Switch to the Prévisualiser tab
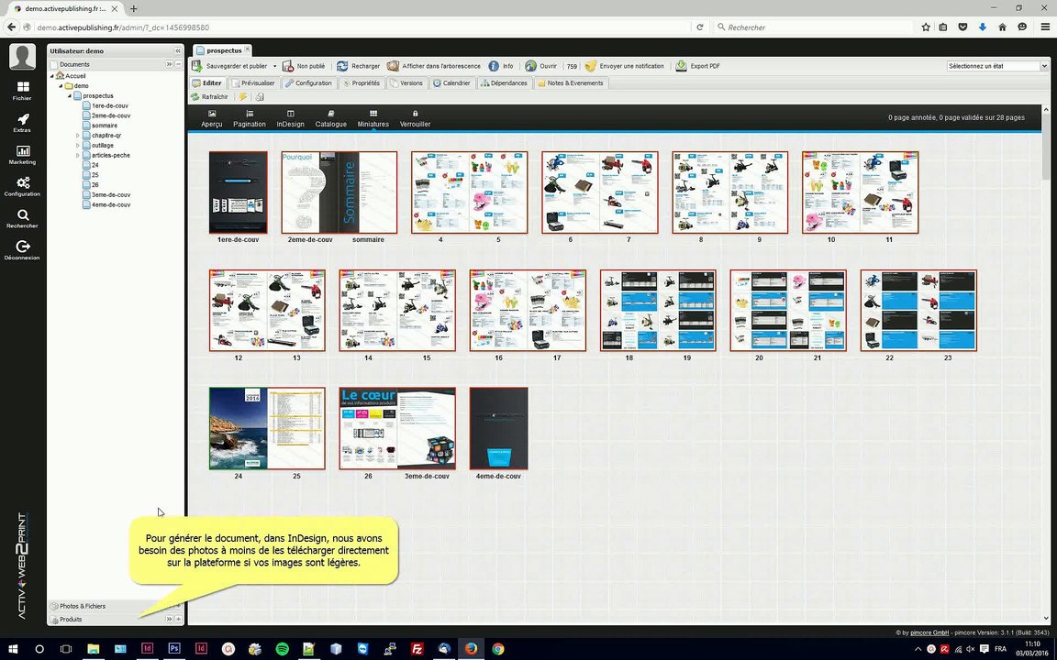This screenshot has width=1057, height=660. coord(253,82)
